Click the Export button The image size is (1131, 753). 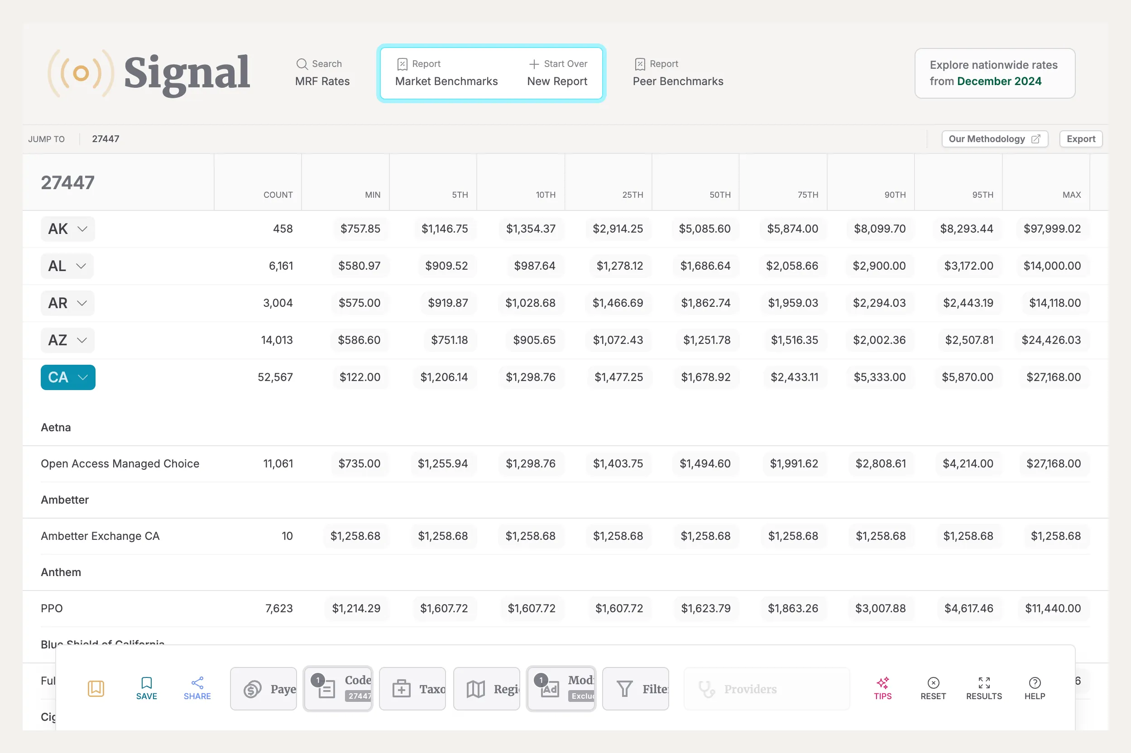[x=1081, y=139]
